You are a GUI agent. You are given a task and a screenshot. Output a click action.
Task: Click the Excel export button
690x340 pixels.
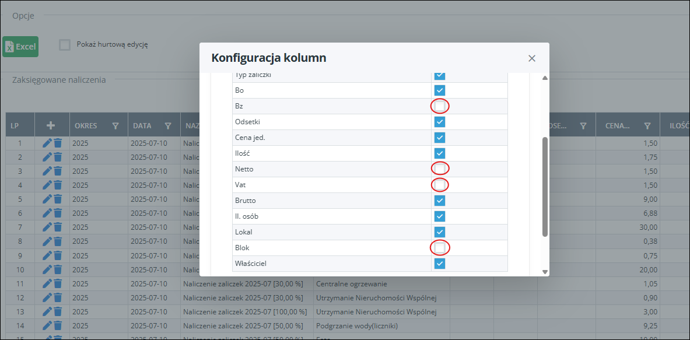20,47
